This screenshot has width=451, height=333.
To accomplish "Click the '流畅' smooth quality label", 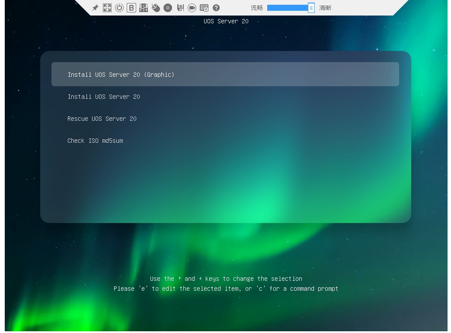I will point(257,8).
